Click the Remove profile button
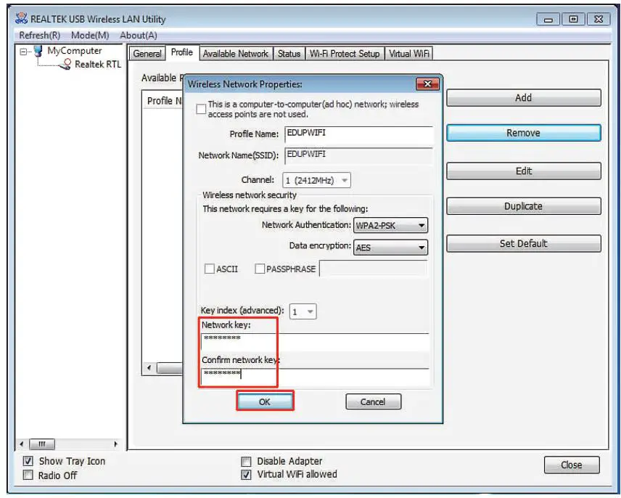Image resolution: width=621 pixels, height=498 pixels. [x=523, y=133]
